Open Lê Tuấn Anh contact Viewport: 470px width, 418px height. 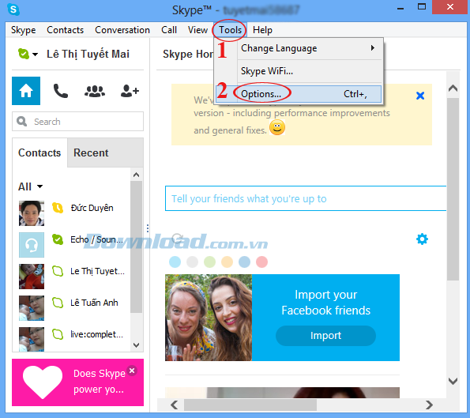94,303
